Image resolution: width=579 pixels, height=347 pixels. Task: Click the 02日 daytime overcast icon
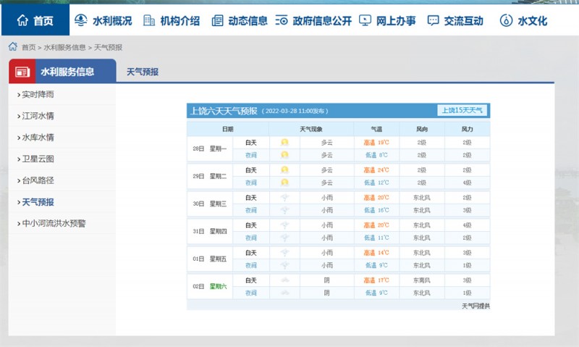[x=284, y=280]
